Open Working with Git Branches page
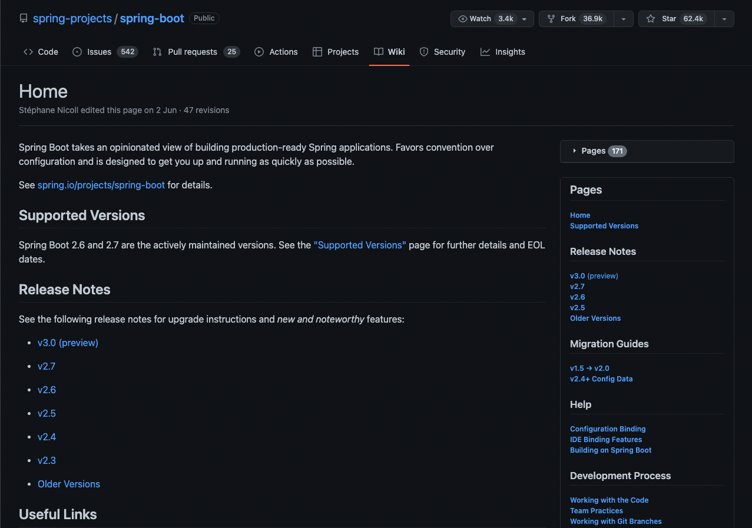The image size is (752, 528). tap(616, 522)
